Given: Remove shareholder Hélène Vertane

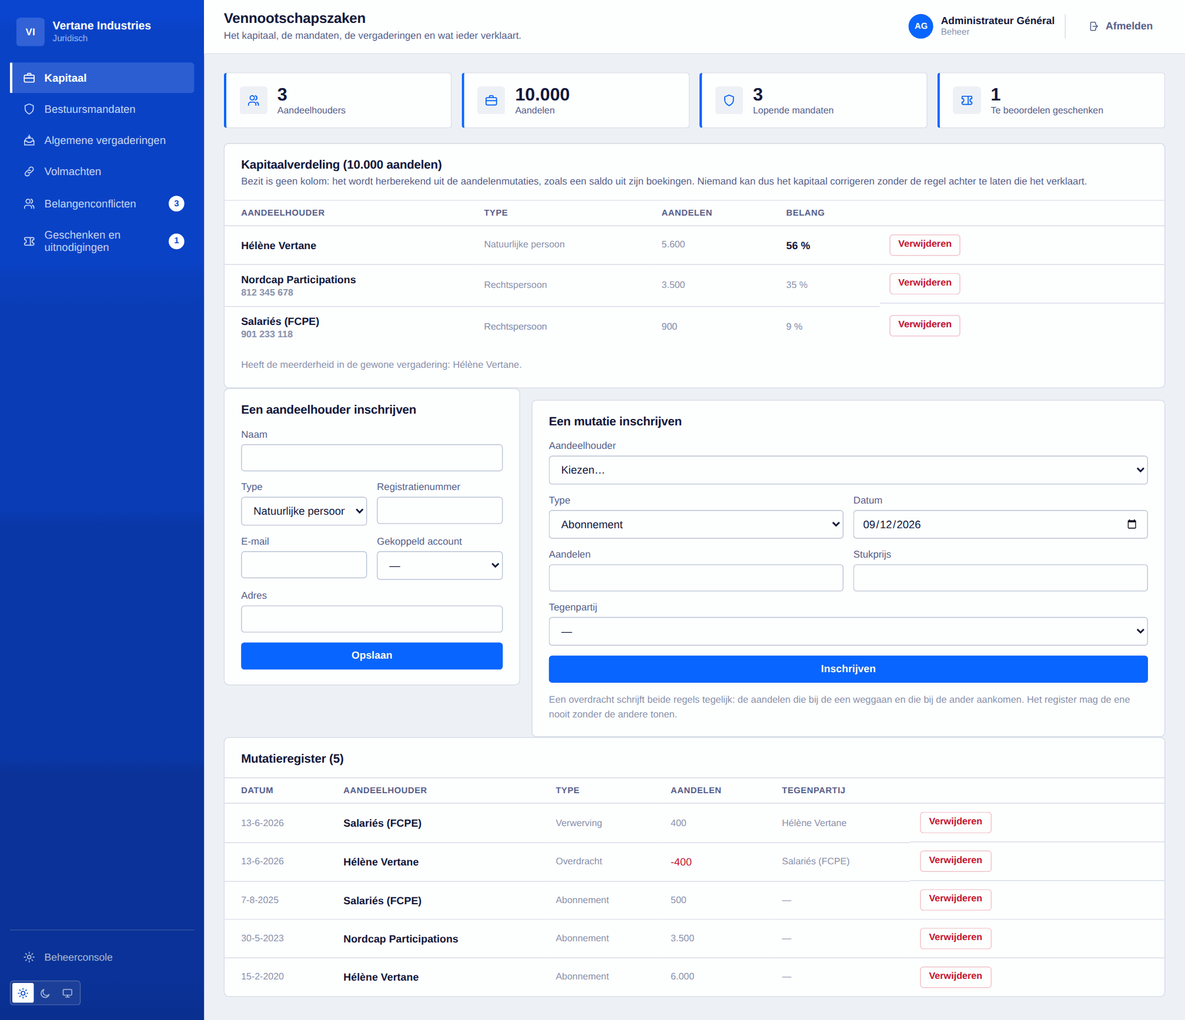Looking at the screenshot, I should (x=924, y=245).
